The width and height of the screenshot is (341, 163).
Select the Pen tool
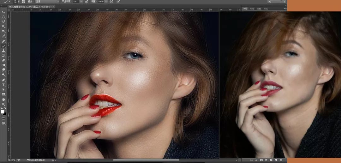click(x=3, y=80)
